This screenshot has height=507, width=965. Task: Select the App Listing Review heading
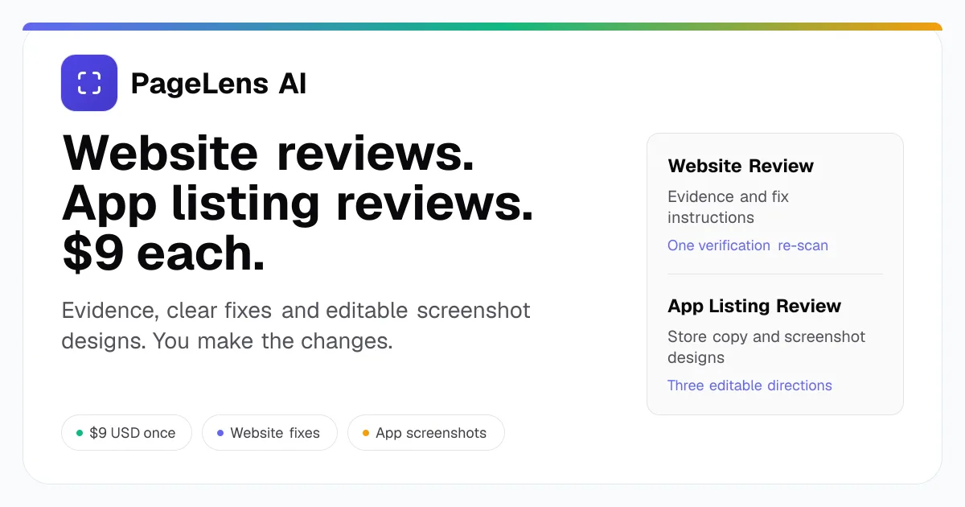point(754,306)
